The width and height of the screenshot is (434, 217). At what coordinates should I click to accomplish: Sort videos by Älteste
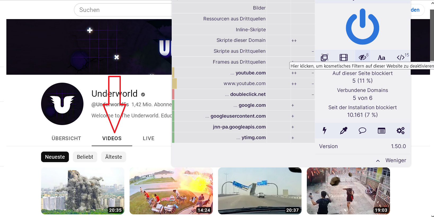[114, 157]
